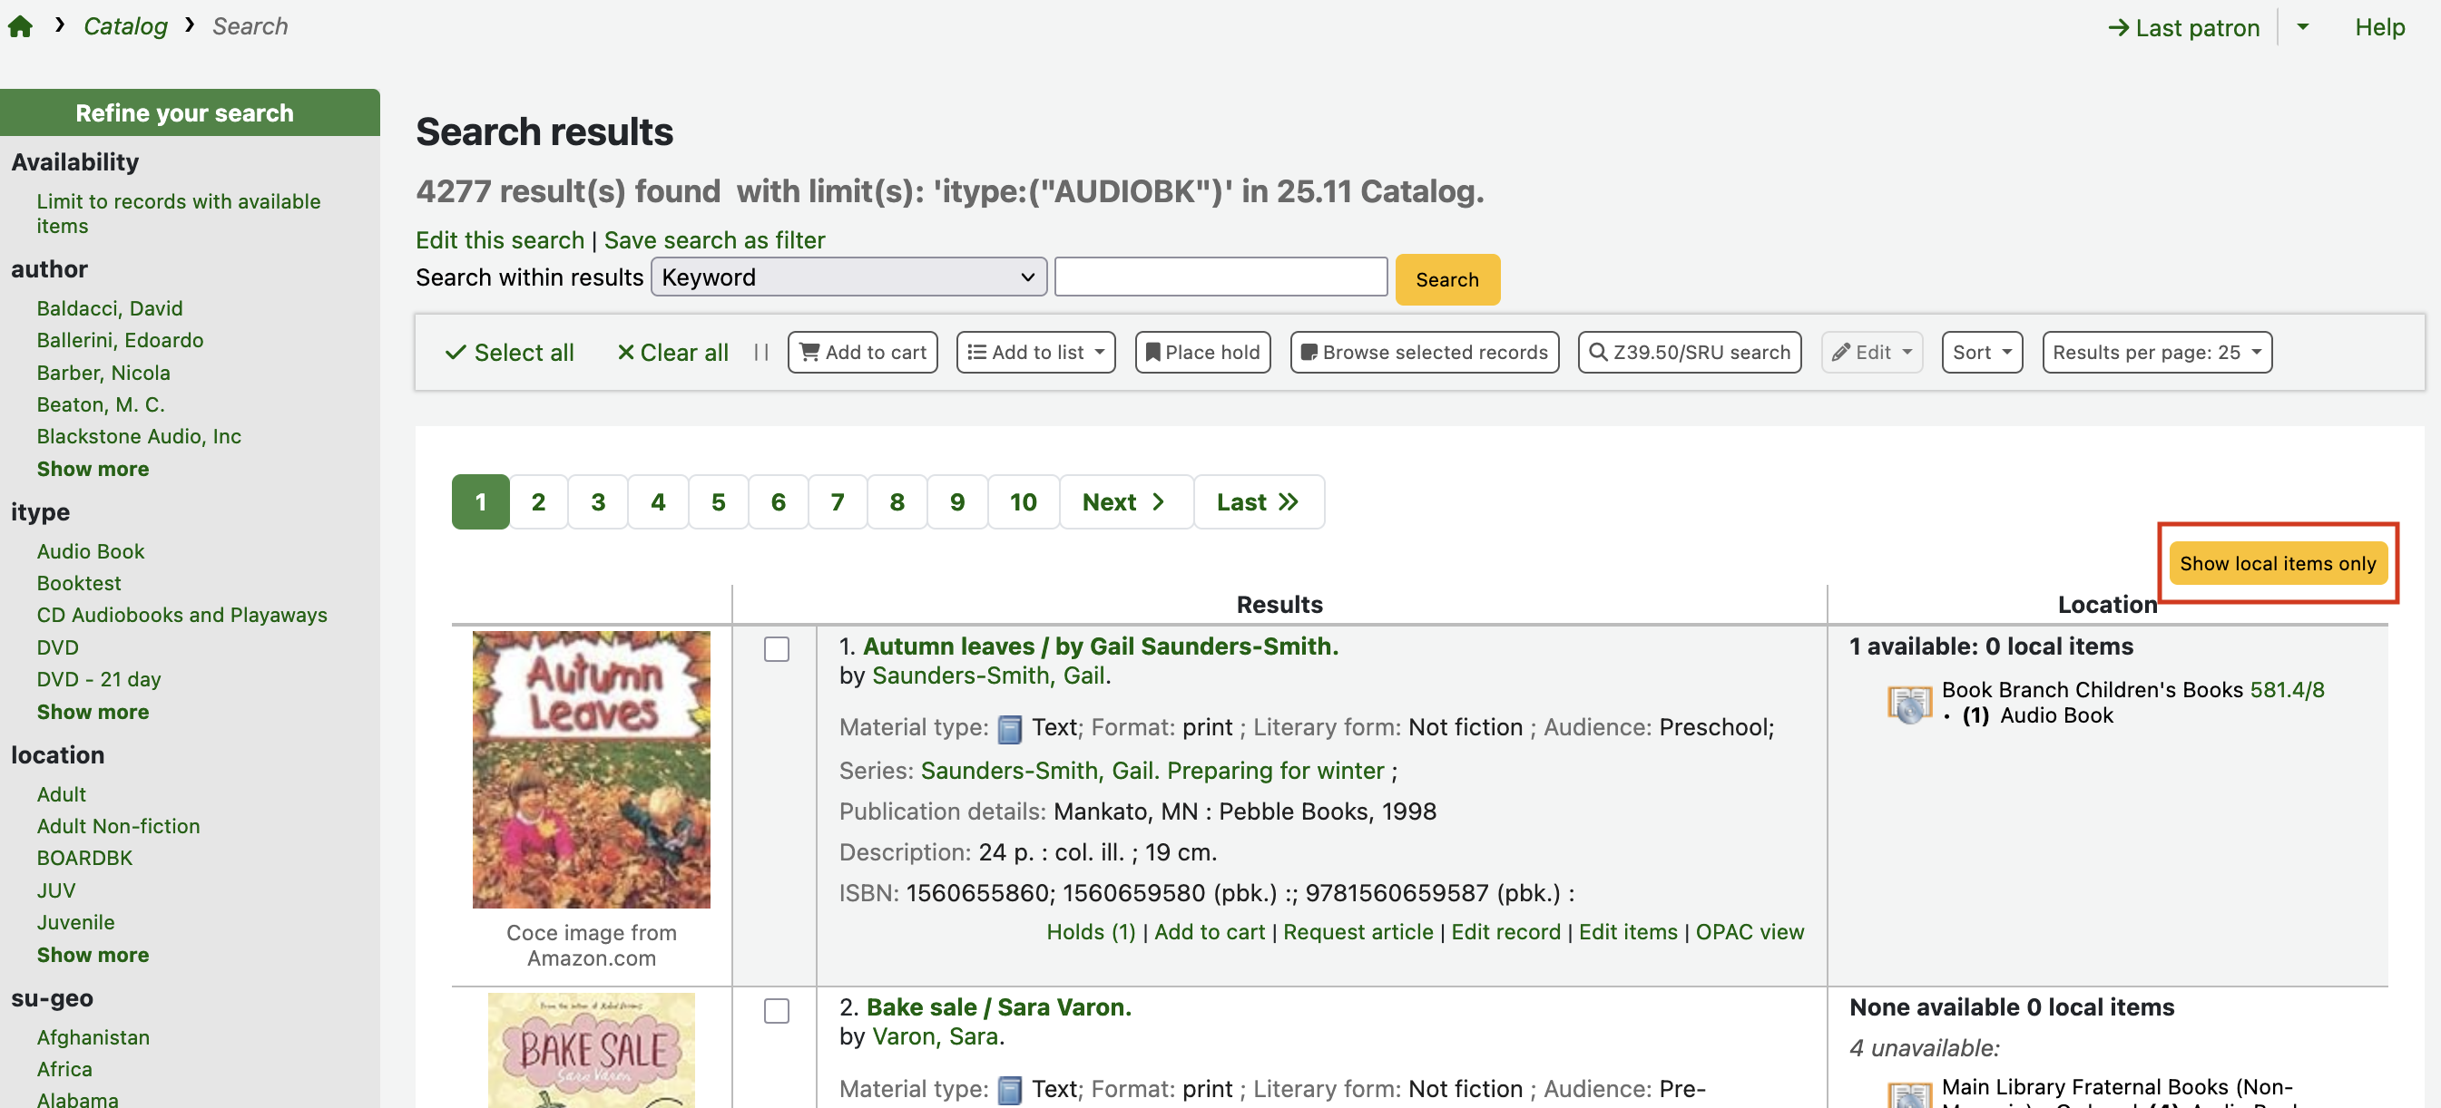Open the Help menu
The image size is (2441, 1108).
(2379, 27)
